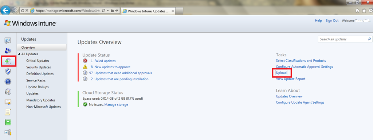Click the Help link in header
This screenshot has height=140, width=373.
318,21
